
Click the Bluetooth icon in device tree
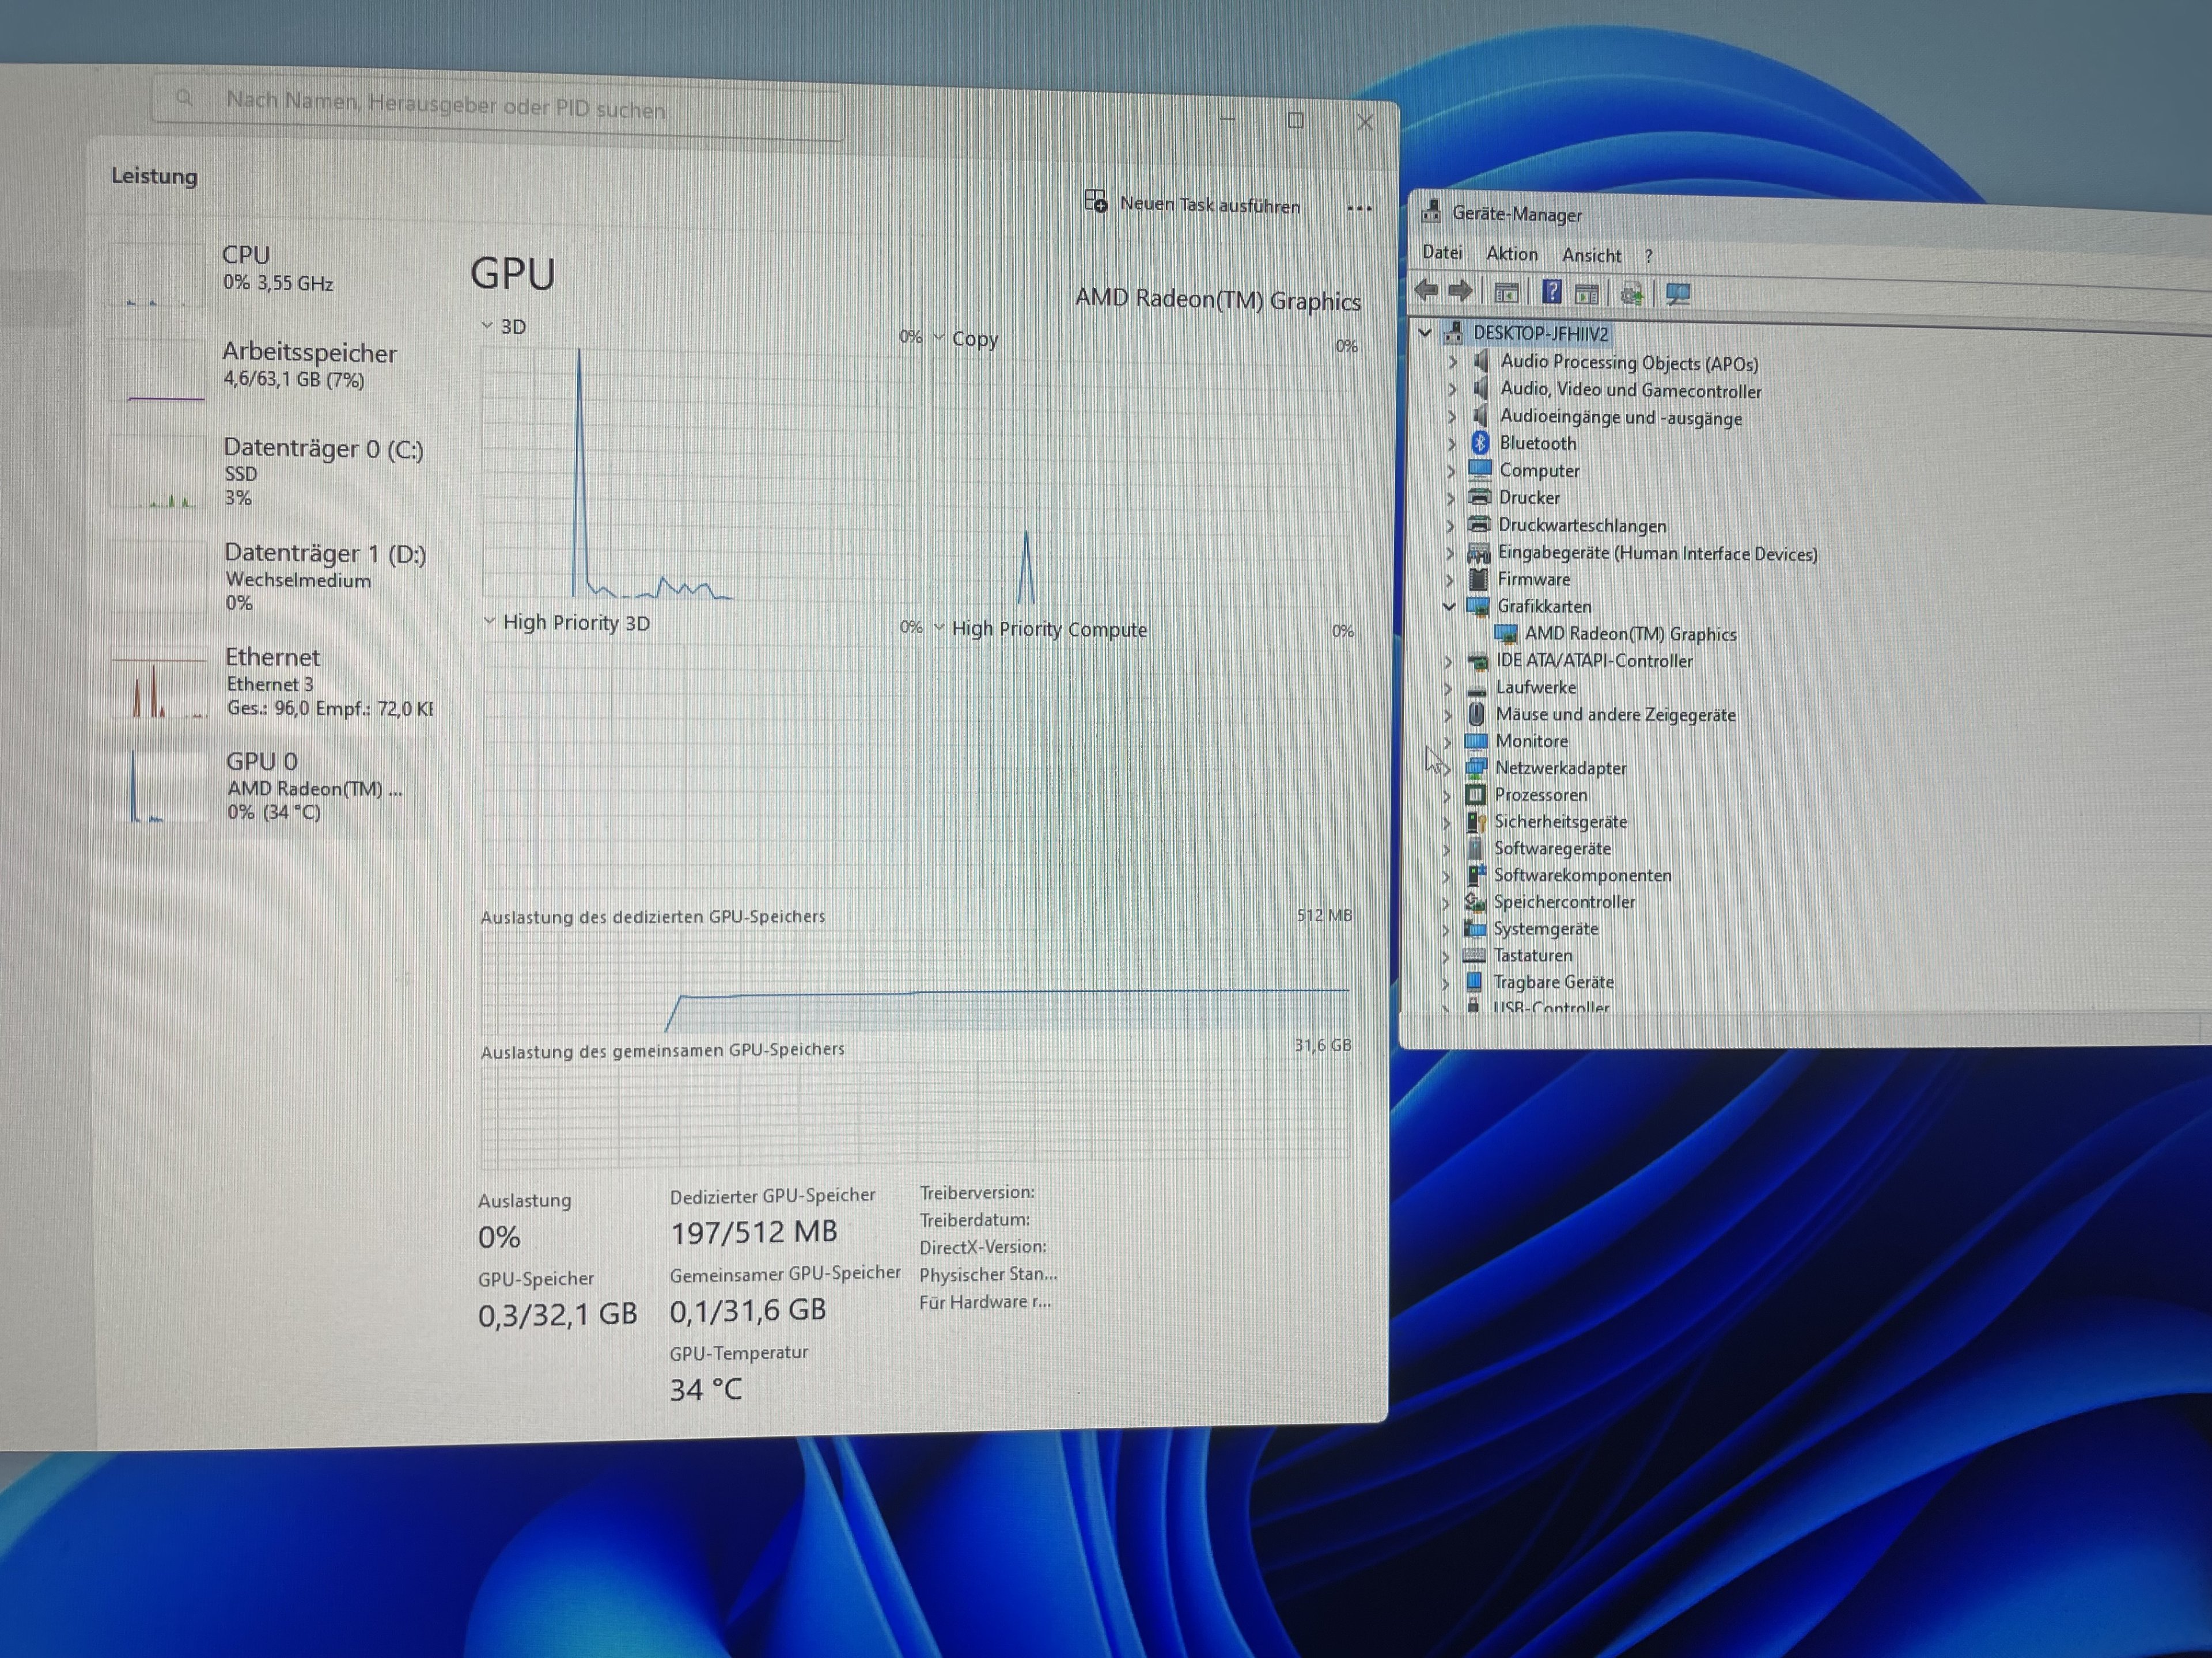coord(1481,443)
